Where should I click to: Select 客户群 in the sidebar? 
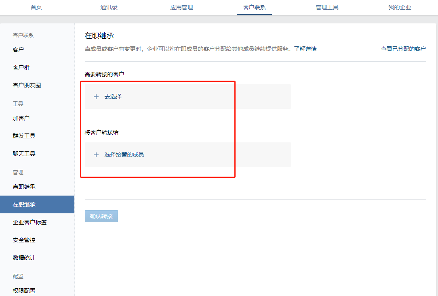(21, 67)
